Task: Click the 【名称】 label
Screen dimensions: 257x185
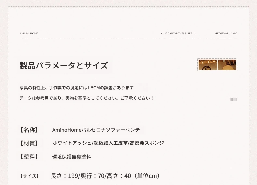Action: pyautogui.click(x=29, y=130)
